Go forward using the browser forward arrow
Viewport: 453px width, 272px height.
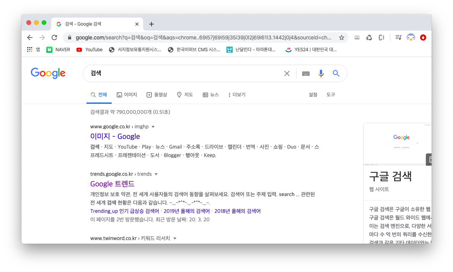pos(42,37)
